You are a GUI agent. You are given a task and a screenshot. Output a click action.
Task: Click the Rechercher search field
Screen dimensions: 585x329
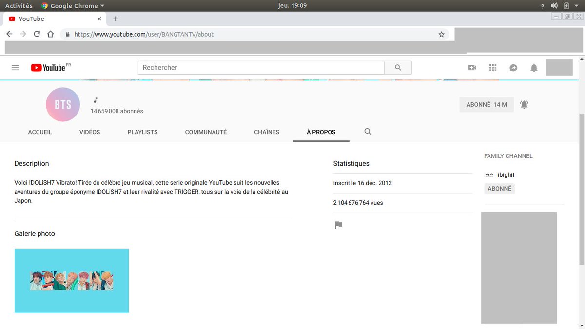261,68
